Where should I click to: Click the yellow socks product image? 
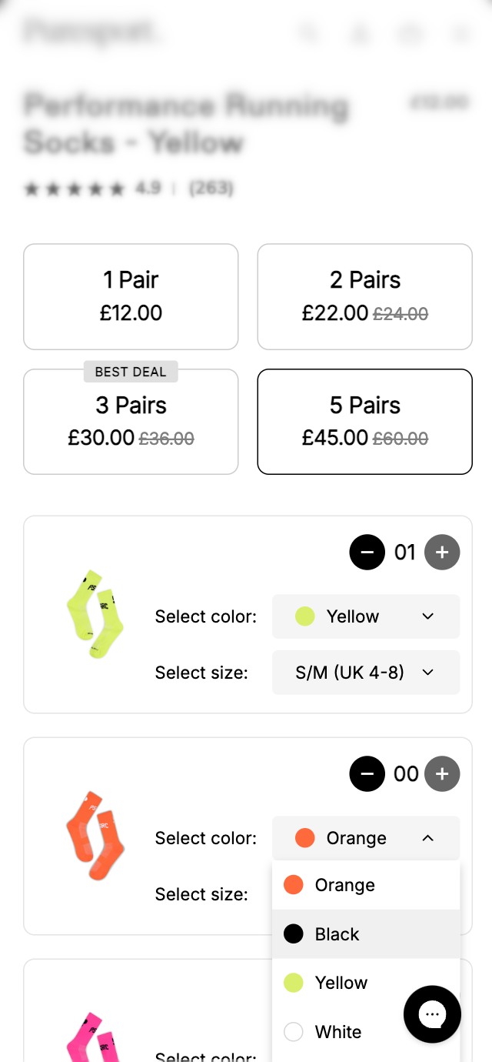[x=95, y=614]
